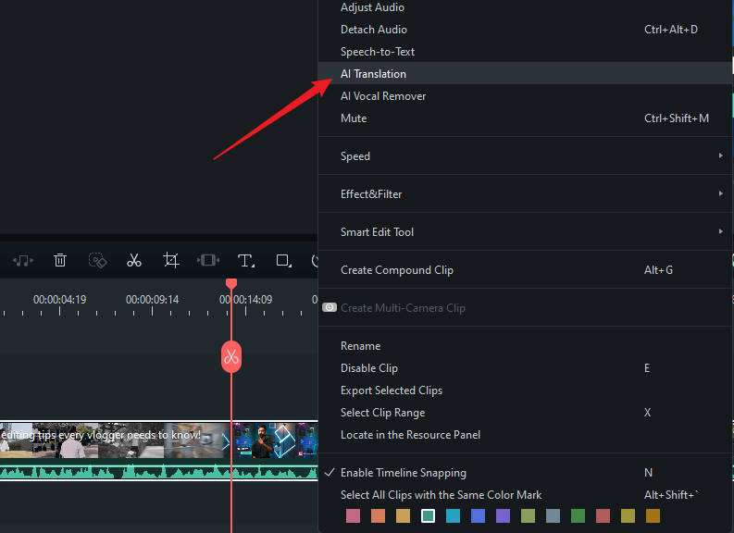Image resolution: width=734 pixels, height=533 pixels.
Task: Expand the Speed submenu
Action: tap(525, 155)
